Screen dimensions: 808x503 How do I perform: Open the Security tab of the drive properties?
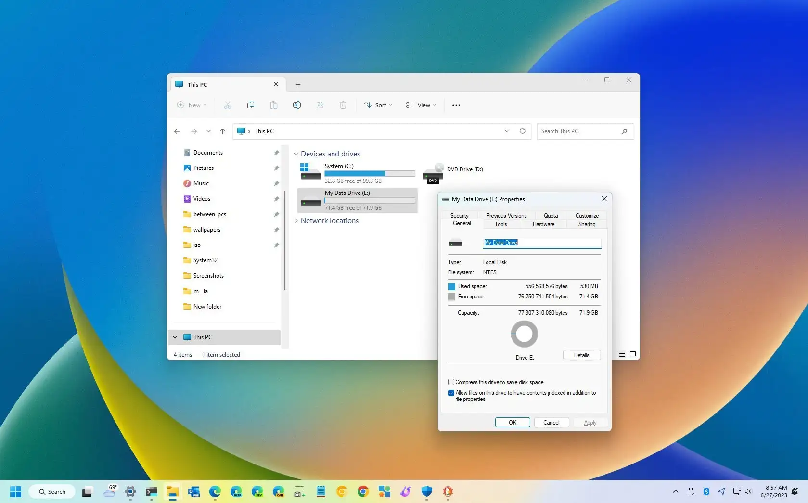pyautogui.click(x=459, y=215)
